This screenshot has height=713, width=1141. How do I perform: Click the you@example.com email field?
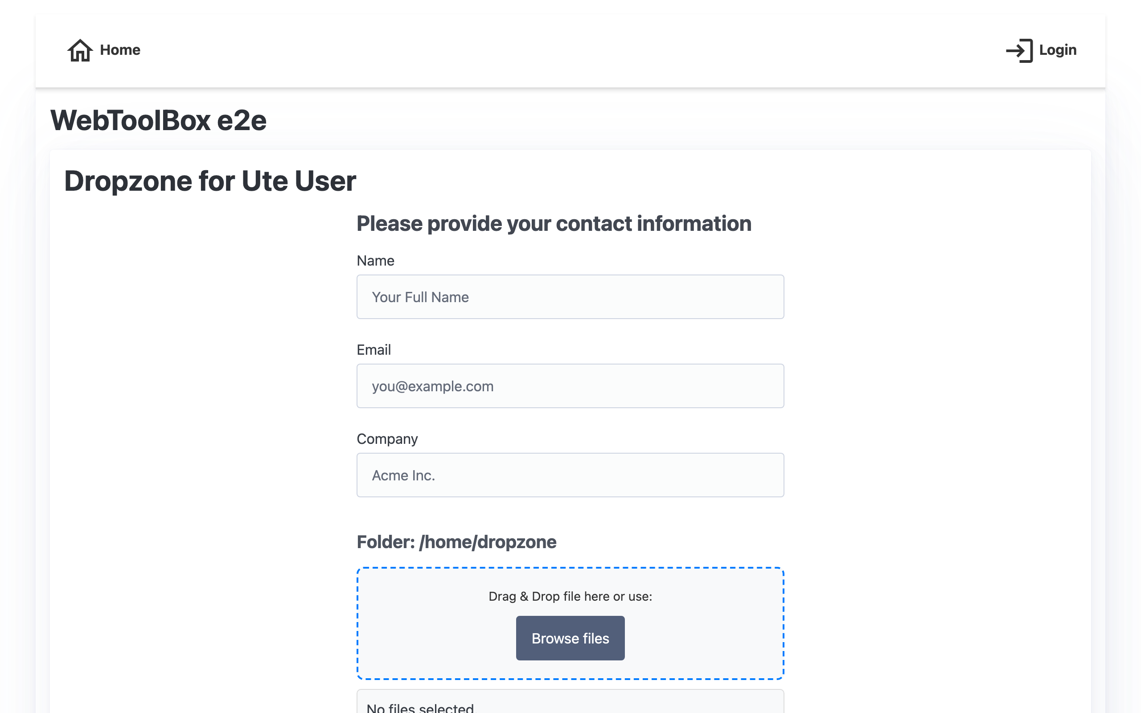coord(570,386)
